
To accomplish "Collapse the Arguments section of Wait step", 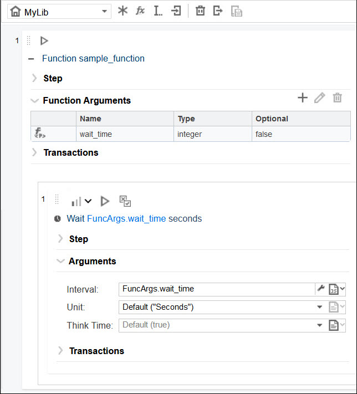I will click(60, 261).
